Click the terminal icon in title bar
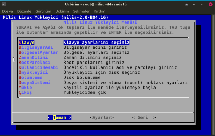The height and width of the screenshot is (136, 215). coord(4,4)
